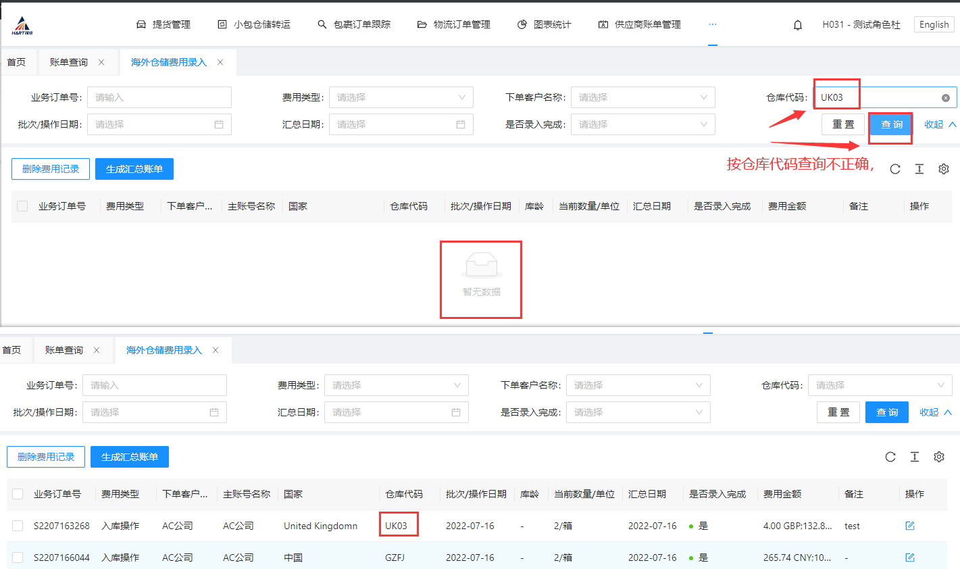
Task: Click the 仓库代码 field containing UK03
Action: (x=878, y=97)
